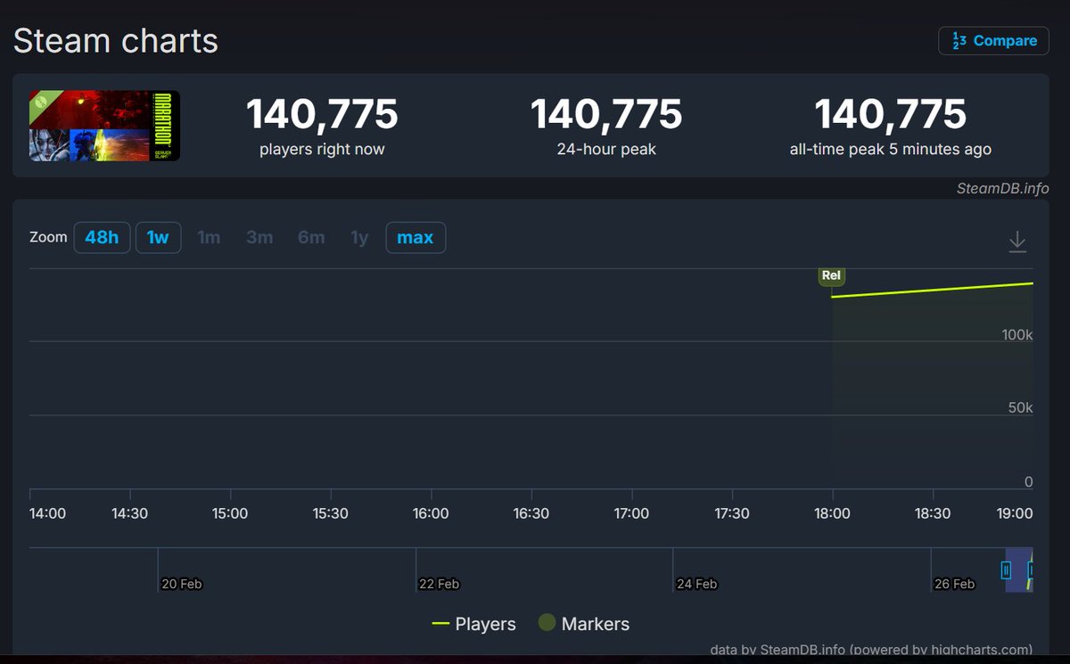Click the 140,775 players right now figure
Viewport: 1070px width, 664px height.
click(x=322, y=114)
